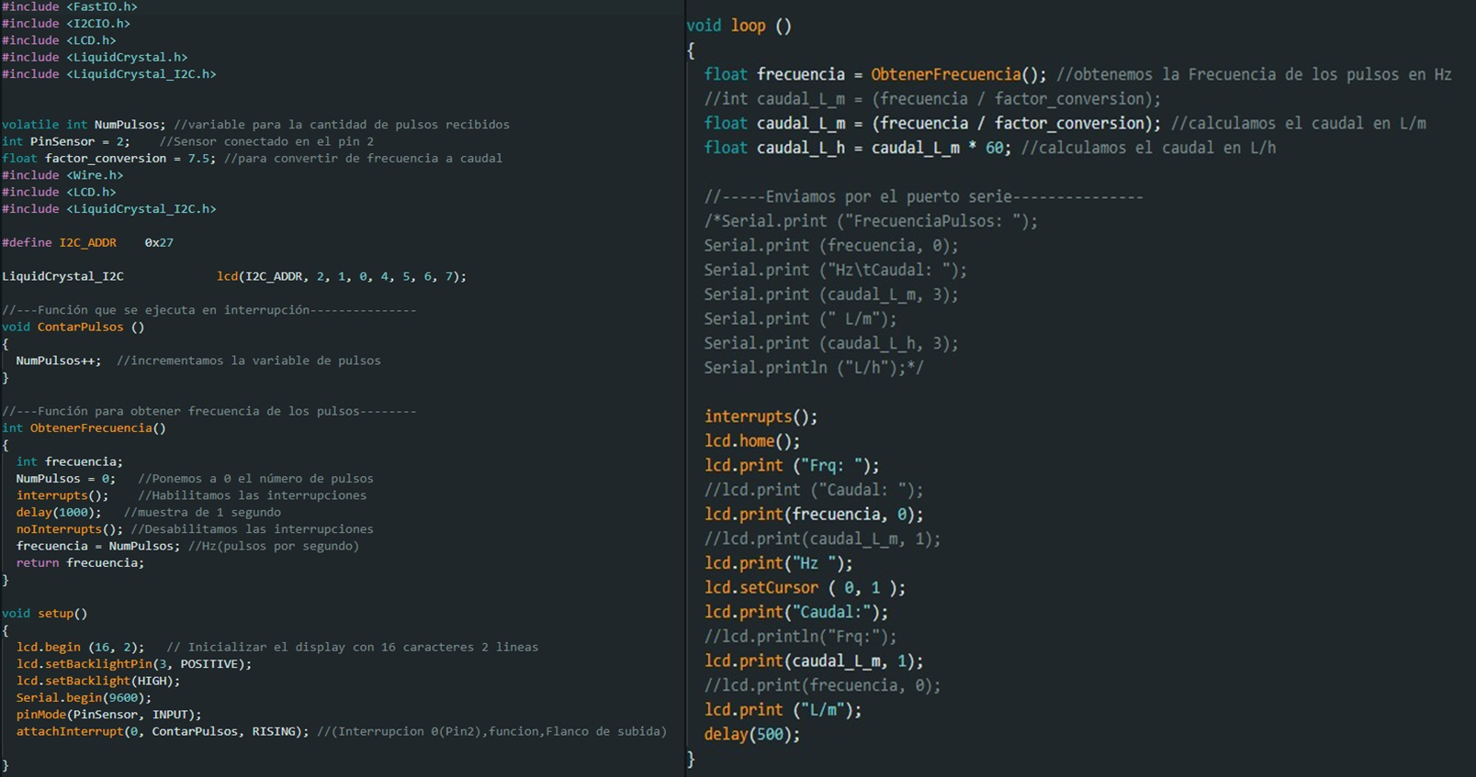This screenshot has height=777, width=1476.
Task: Click 'Serial.print (caudal_L_m, 3);' line
Action: [x=831, y=294]
